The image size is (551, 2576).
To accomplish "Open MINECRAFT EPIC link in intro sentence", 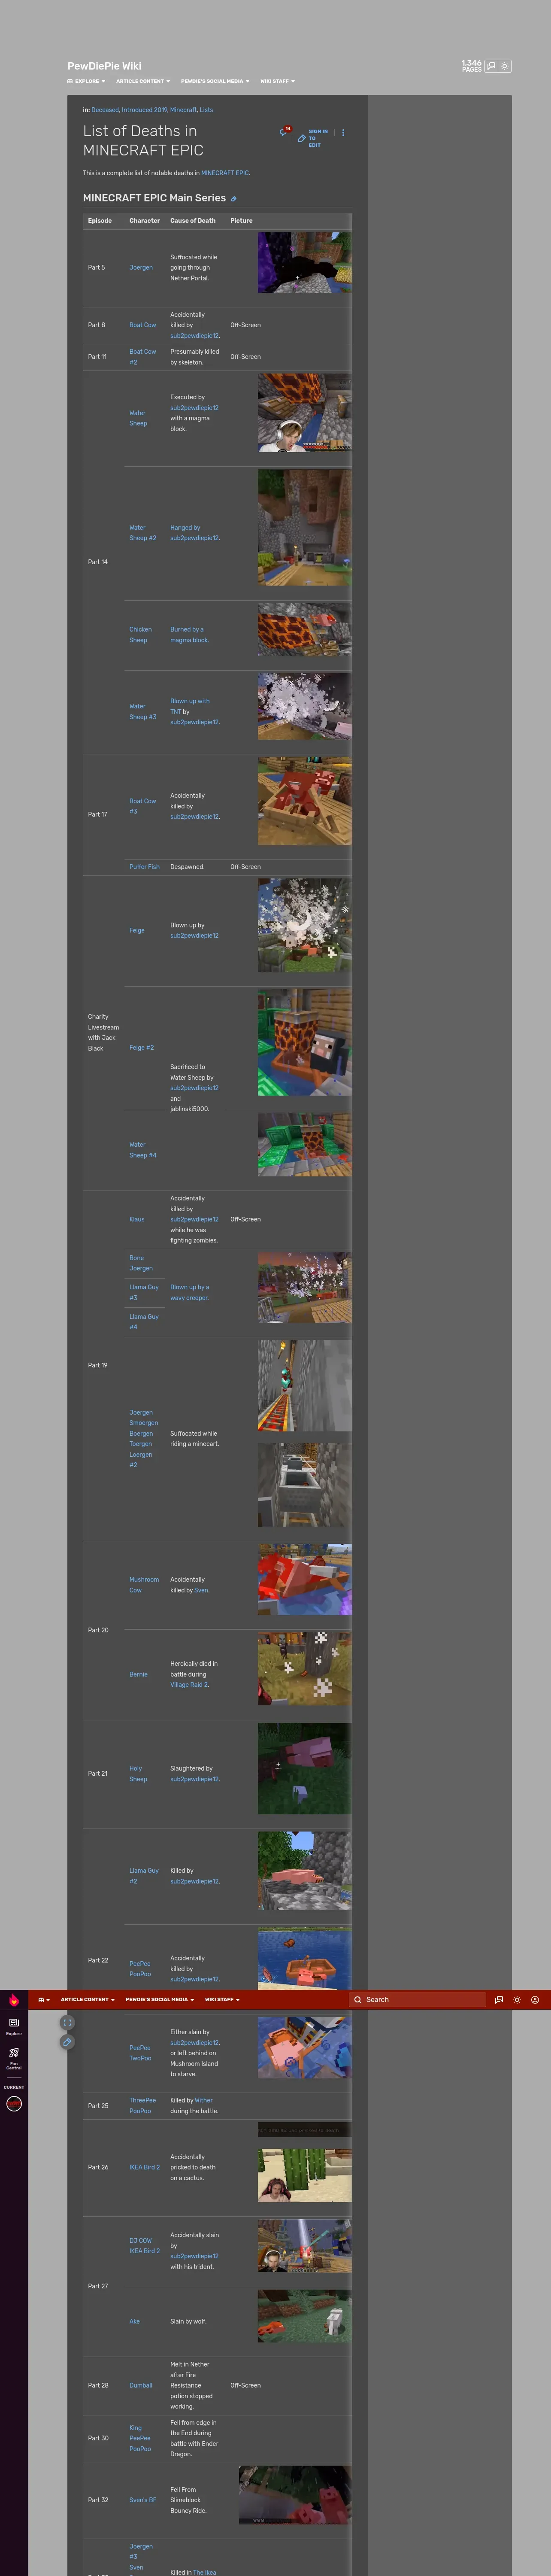I will pos(225,173).
